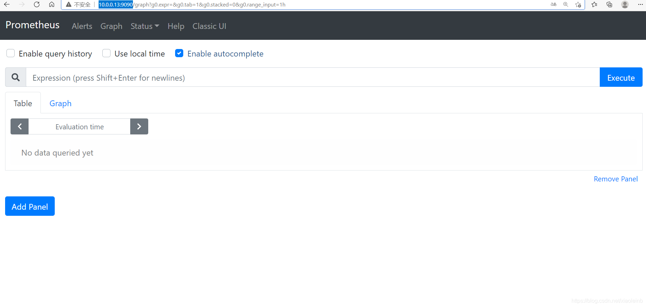Tick the Use local time checkbox
The height and width of the screenshot is (307, 646).
[106, 53]
